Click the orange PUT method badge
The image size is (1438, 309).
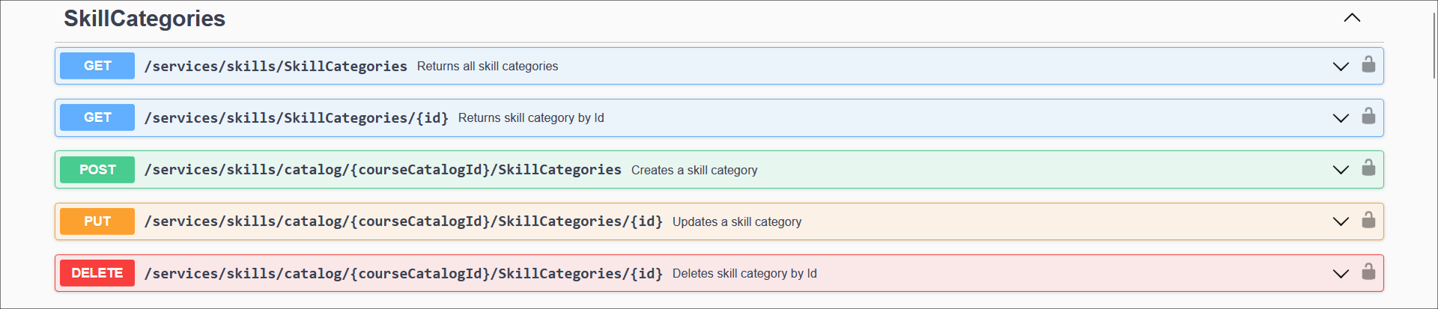point(97,221)
